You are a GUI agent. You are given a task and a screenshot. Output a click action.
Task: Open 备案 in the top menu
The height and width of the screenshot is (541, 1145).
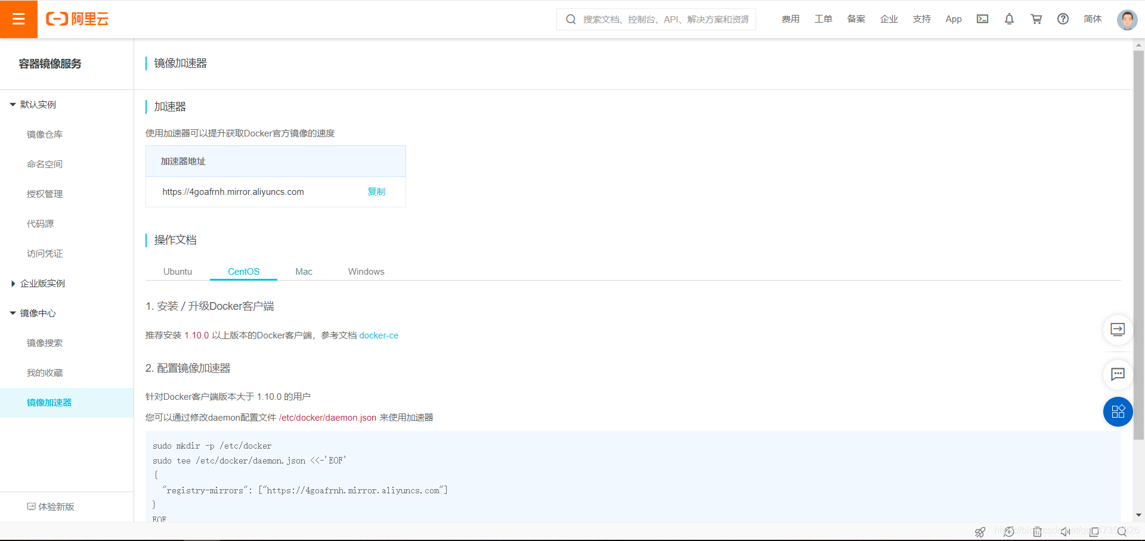(856, 19)
